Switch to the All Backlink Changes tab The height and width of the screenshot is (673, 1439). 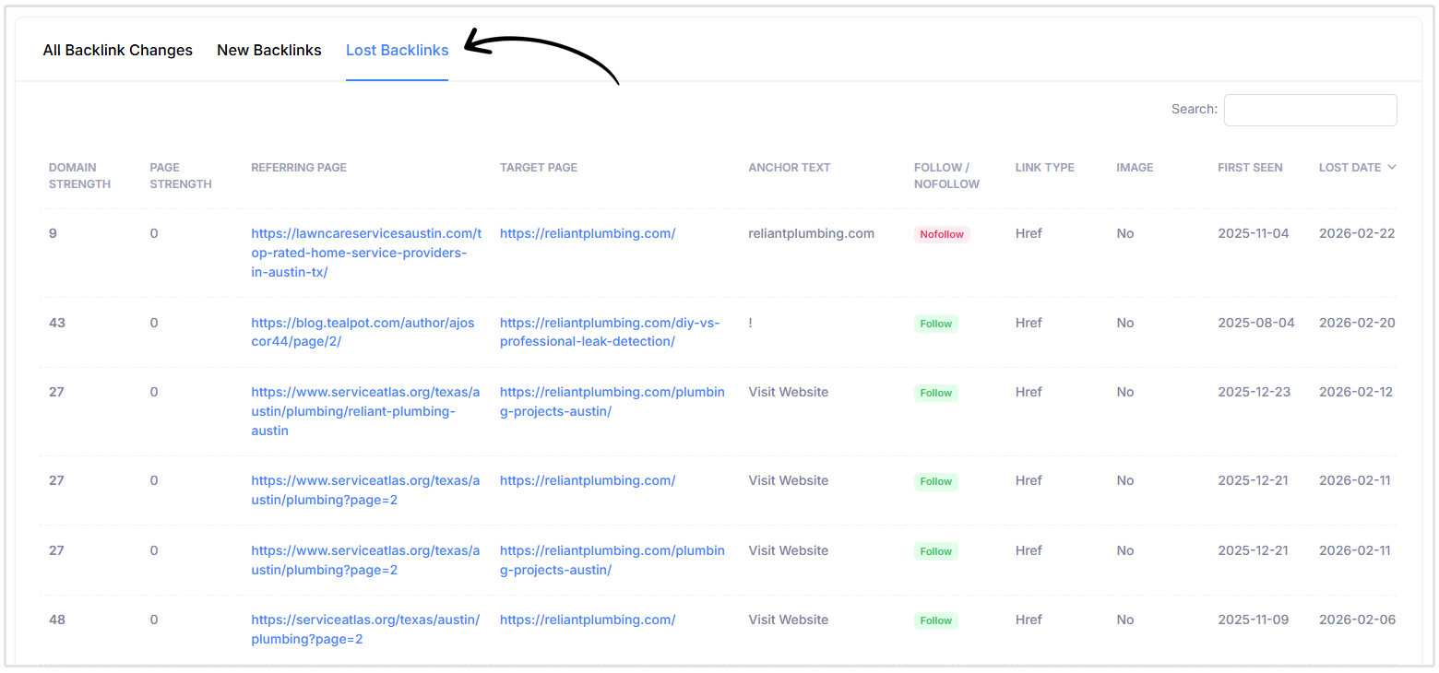117,50
